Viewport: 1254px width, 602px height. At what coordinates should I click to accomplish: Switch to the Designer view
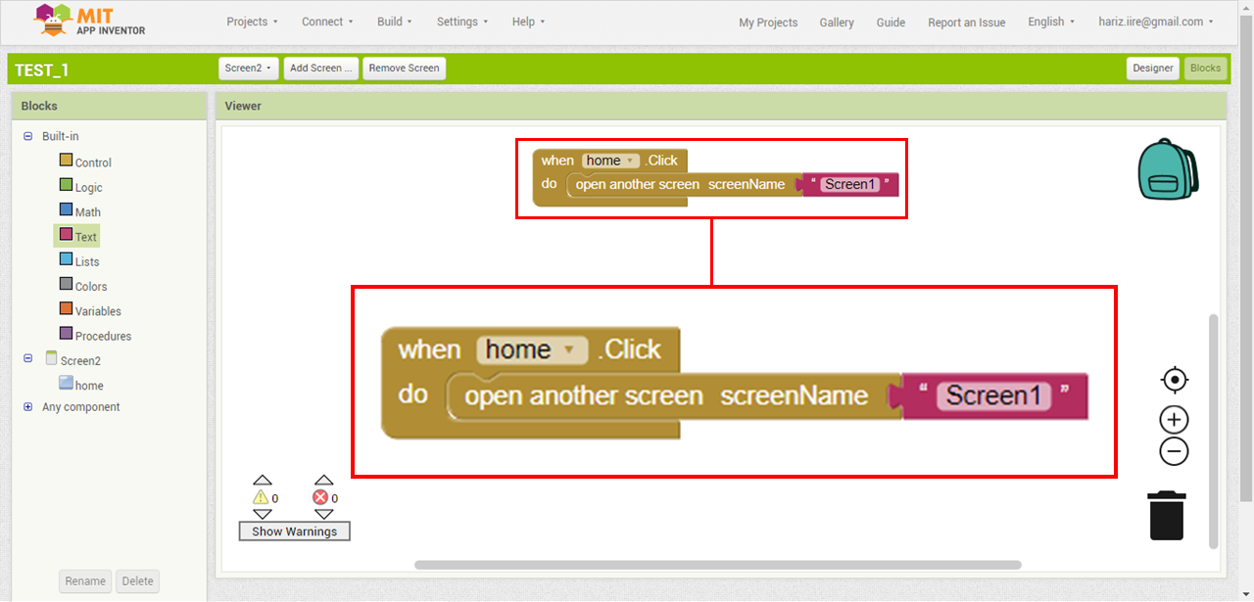[1152, 69]
